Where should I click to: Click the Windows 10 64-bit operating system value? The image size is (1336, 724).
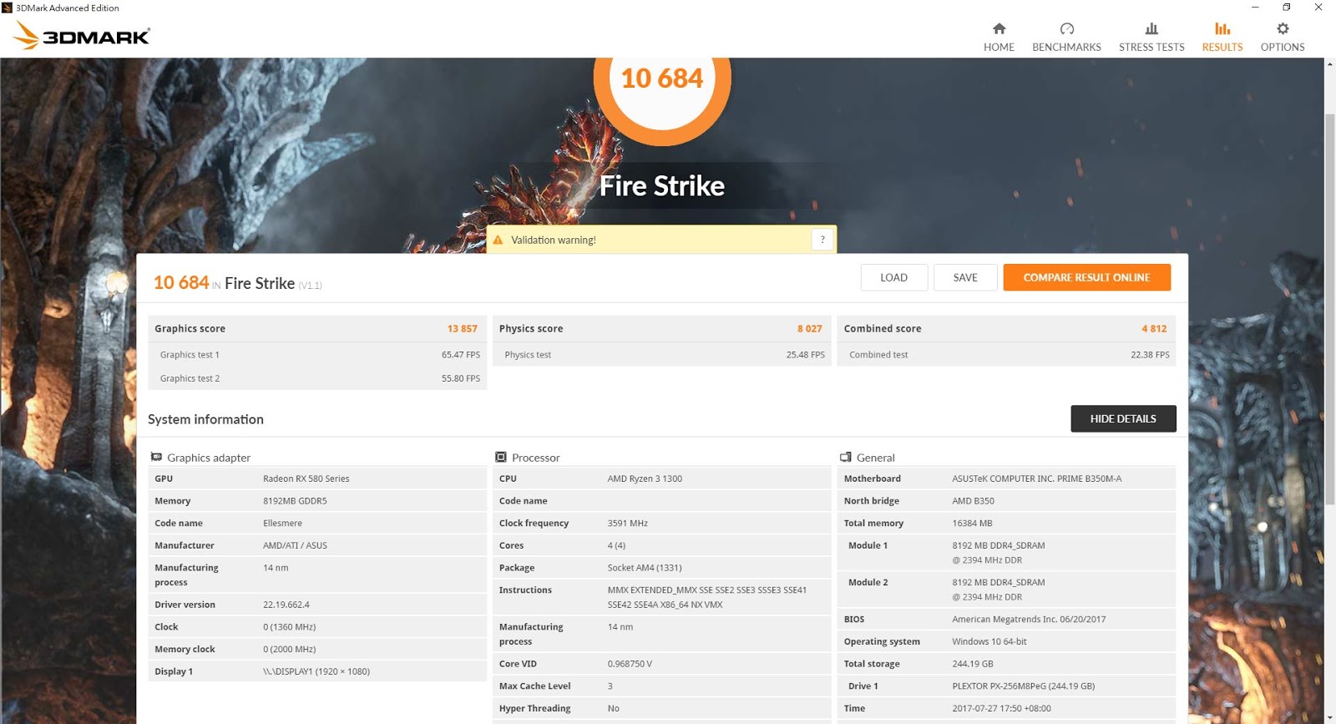tap(989, 641)
